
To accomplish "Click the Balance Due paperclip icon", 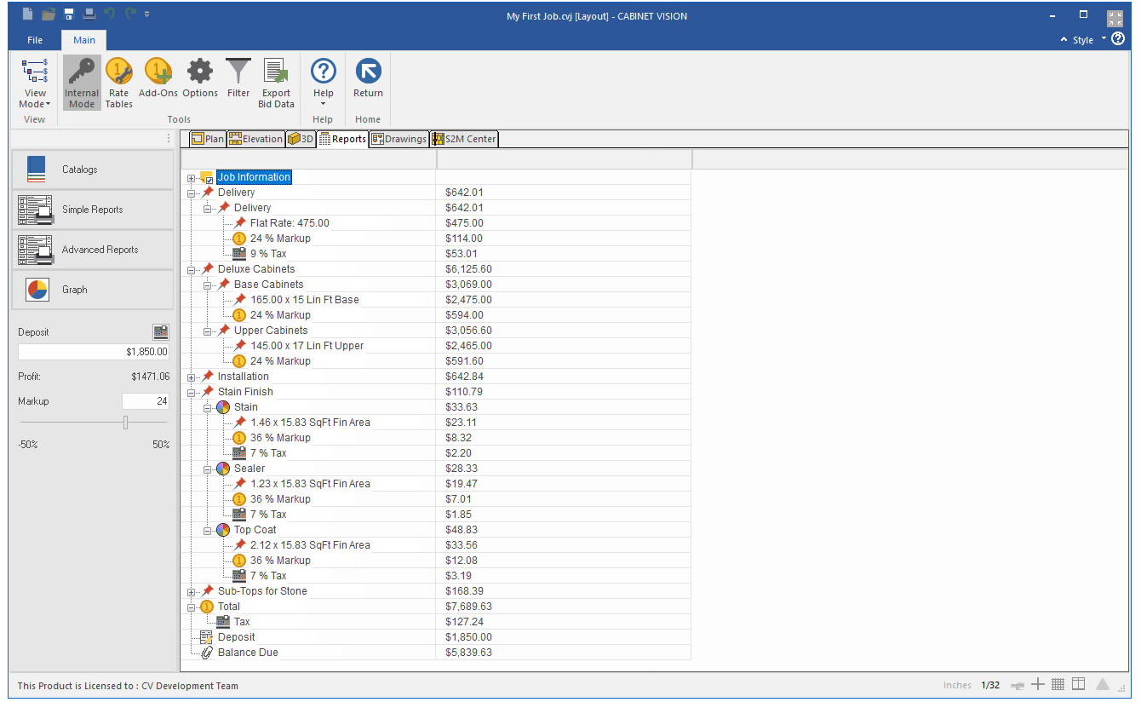I will (x=207, y=653).
